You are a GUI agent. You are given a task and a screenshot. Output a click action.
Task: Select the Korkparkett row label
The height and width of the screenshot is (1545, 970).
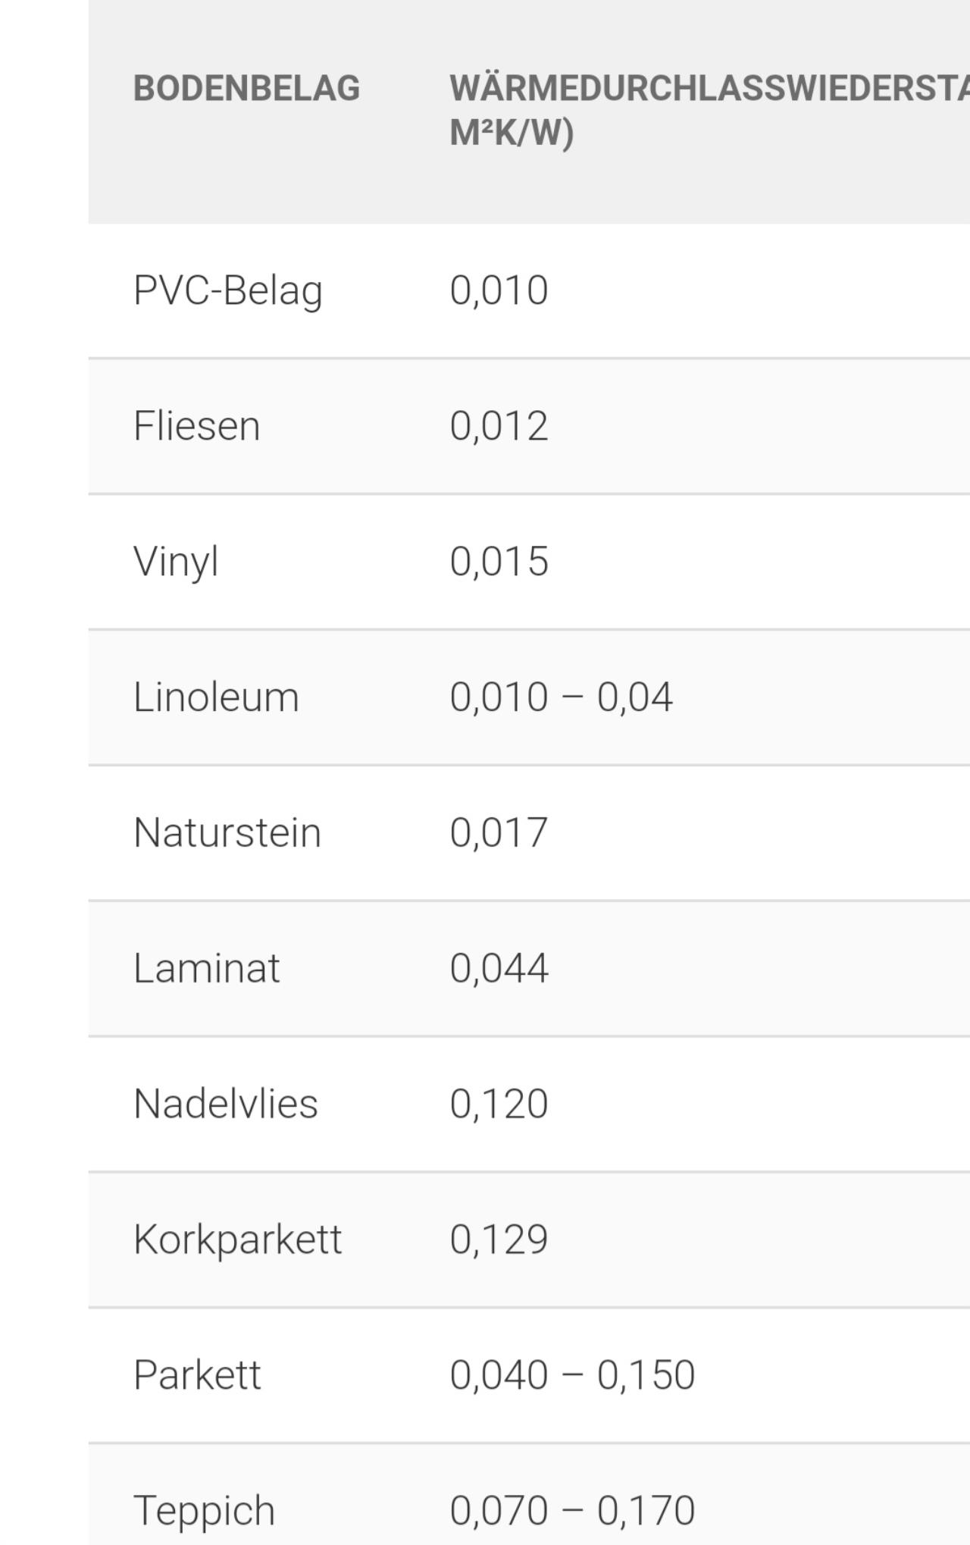coord(237,1240)
